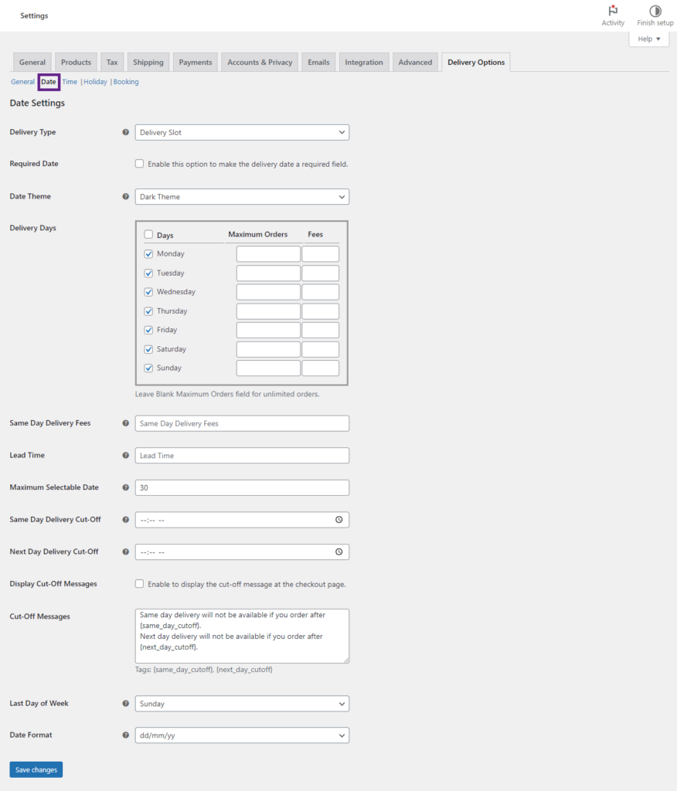Switch to the Shipping tab

tap(148, 62)
